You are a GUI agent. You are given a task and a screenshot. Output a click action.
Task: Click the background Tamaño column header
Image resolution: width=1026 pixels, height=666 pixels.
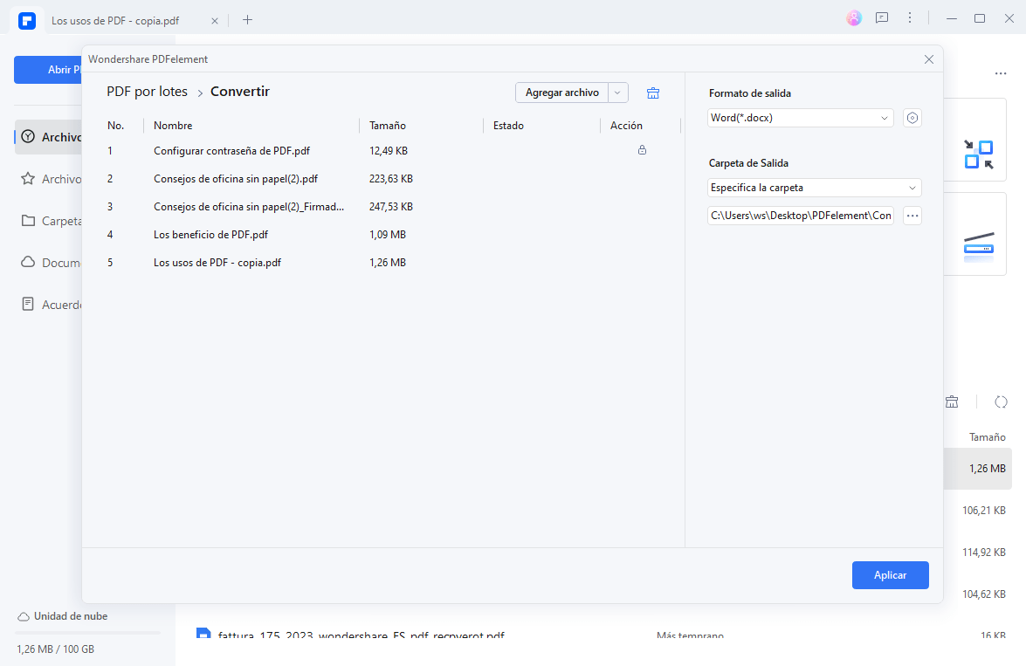pyautogui.click(x=987, y=437)
